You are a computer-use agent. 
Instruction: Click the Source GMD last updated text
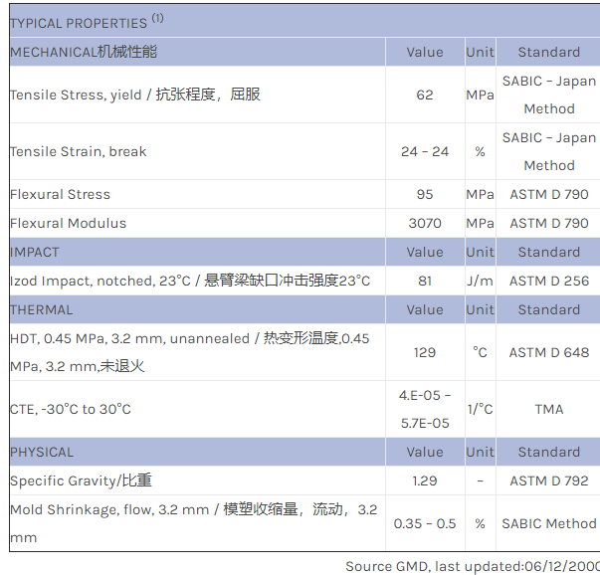(472, 566)
